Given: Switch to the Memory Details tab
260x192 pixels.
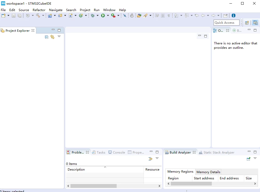Looking at the screenshot, I should tap(208, 172).
